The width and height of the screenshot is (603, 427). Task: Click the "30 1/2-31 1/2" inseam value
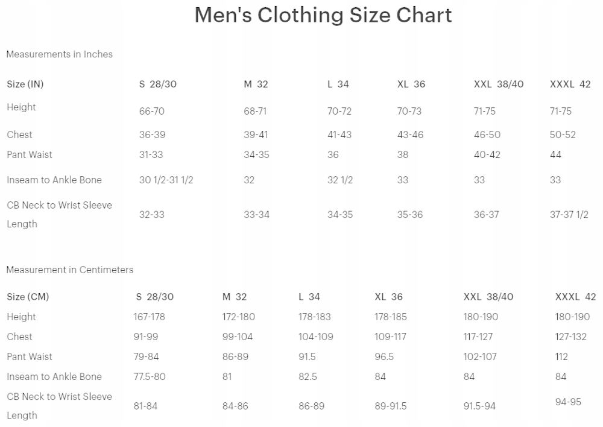tap(166, 180)
